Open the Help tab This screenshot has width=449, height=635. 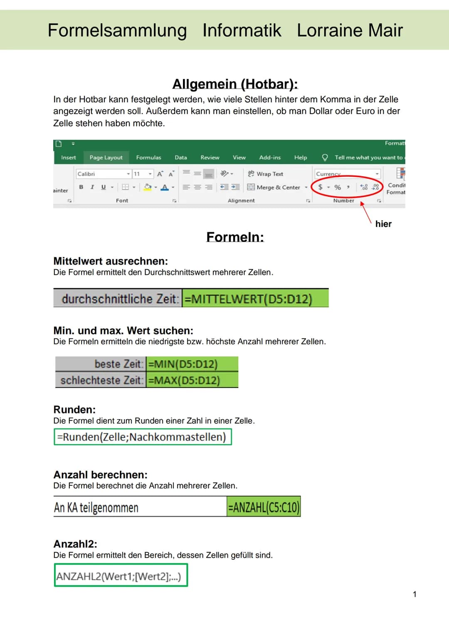coord(301,158)
